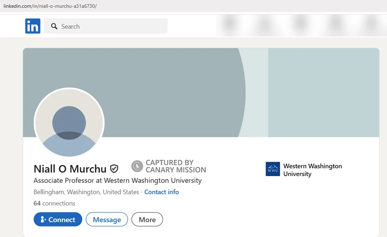Screen dimensions: 387x237
Task: Click the Associate Professor headline text
Action: tap(118, 180)
